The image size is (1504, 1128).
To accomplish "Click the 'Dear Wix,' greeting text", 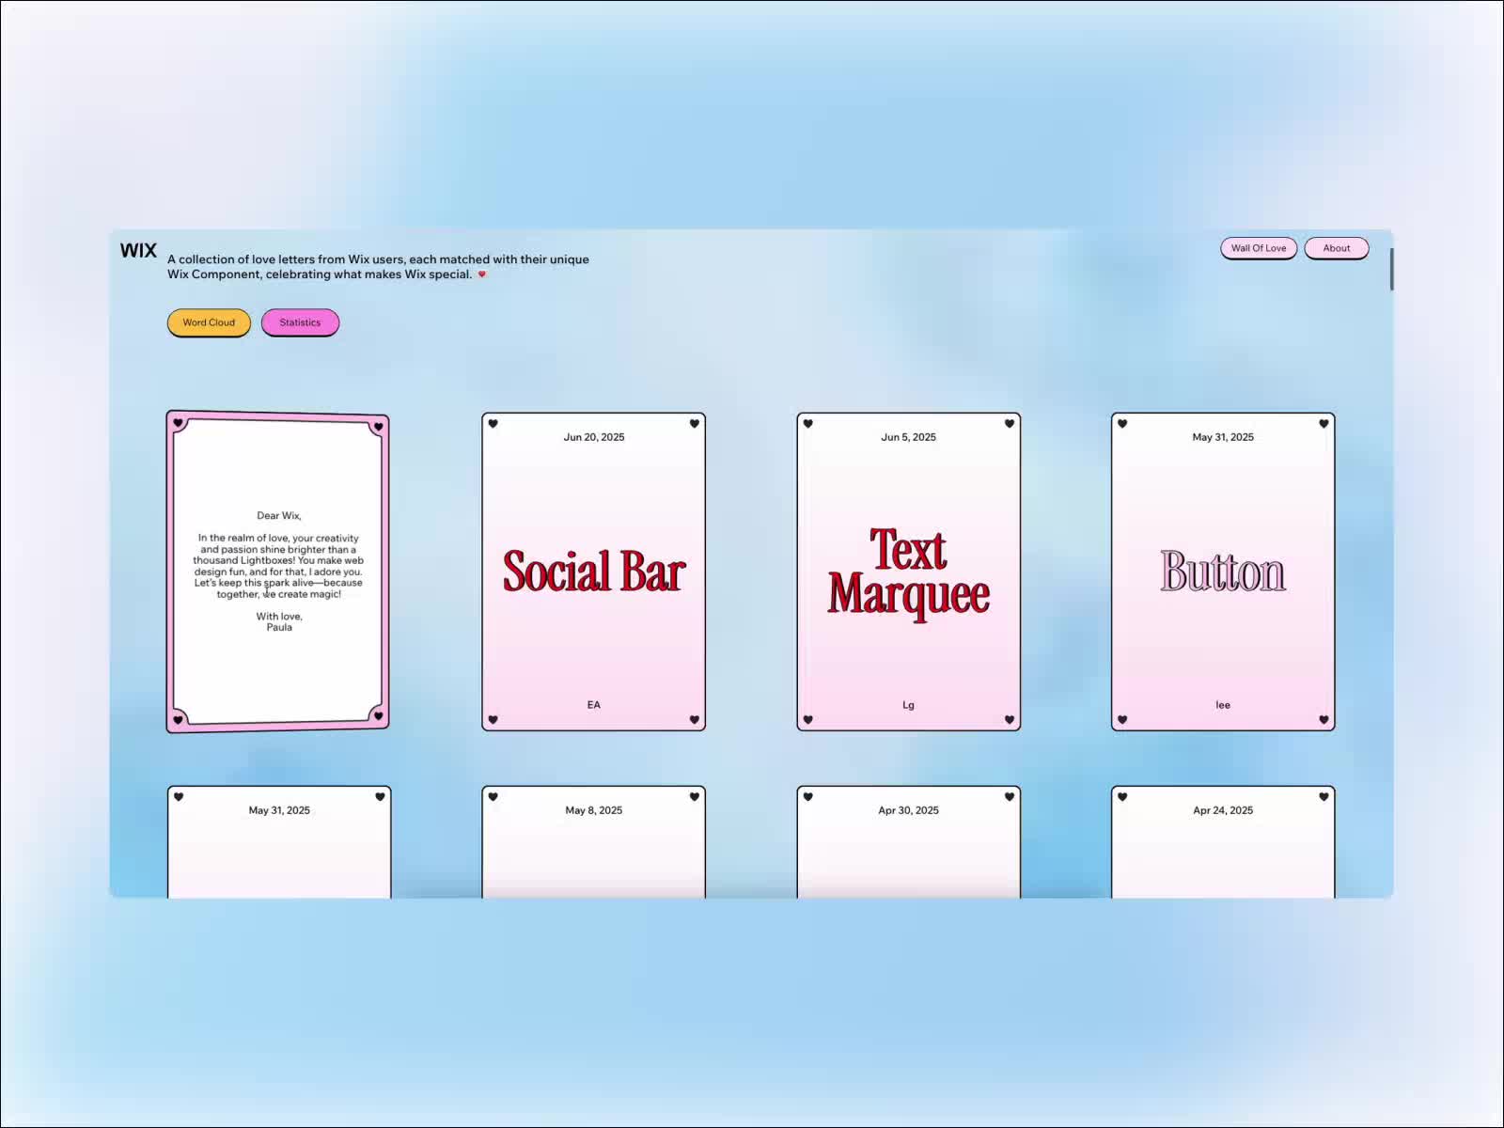I will 279,516.
